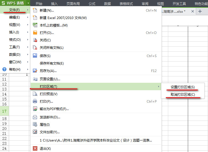Choose 取消打印区域(C) in submenu
The height and width of the screenshot is (152, 208).
(183, 95)
